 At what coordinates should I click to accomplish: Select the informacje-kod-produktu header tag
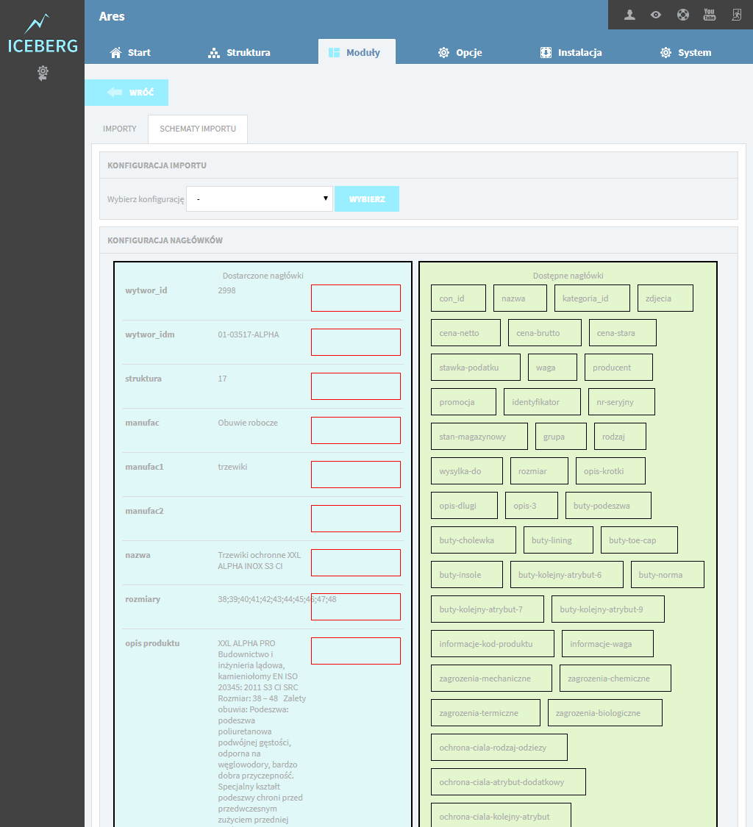point(493,643)
